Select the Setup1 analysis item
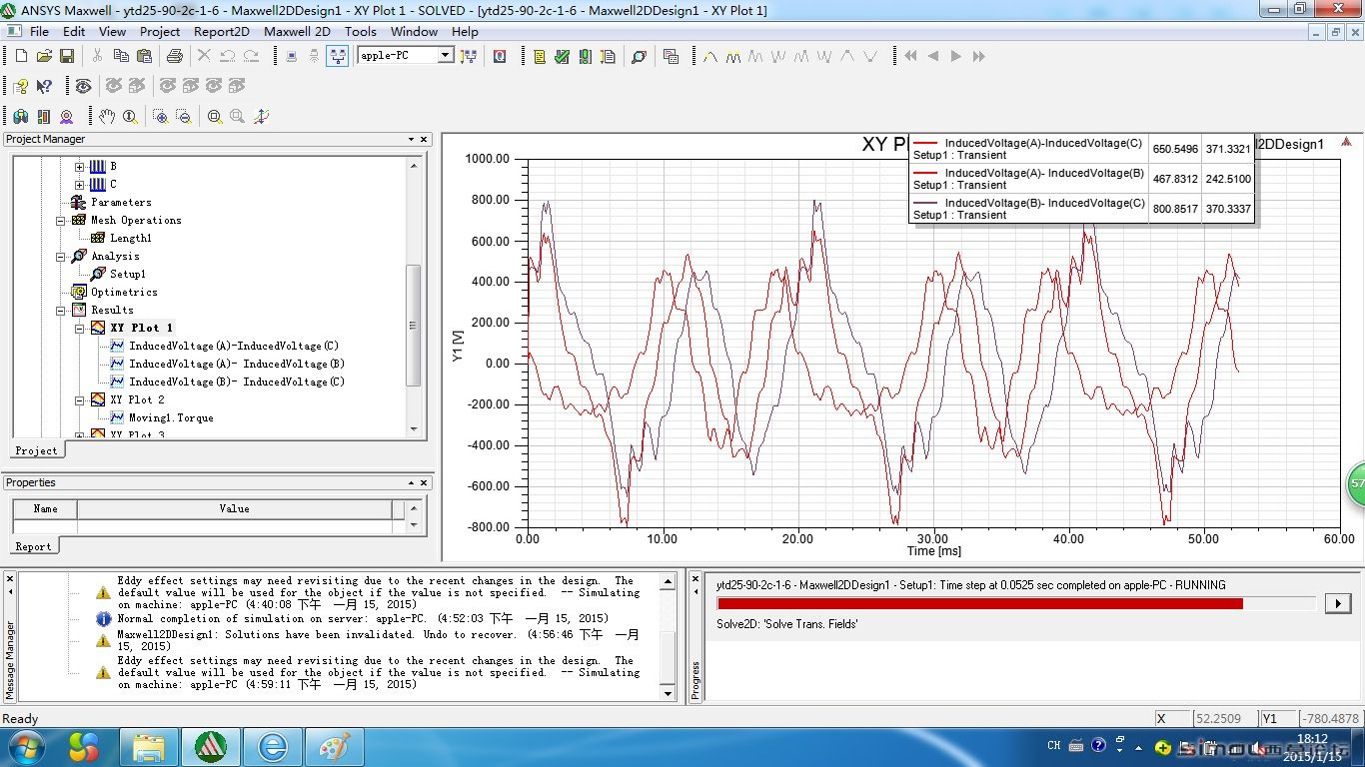The width and height of the screenshot is (1365, 767). pyautogui.click(x=128, y=274)
